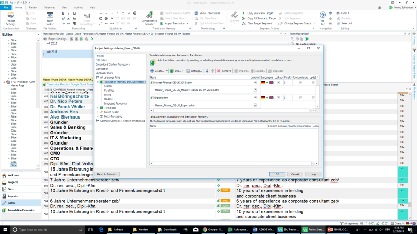
Task: Click Reset to Defaults
Action: point(107,174)
